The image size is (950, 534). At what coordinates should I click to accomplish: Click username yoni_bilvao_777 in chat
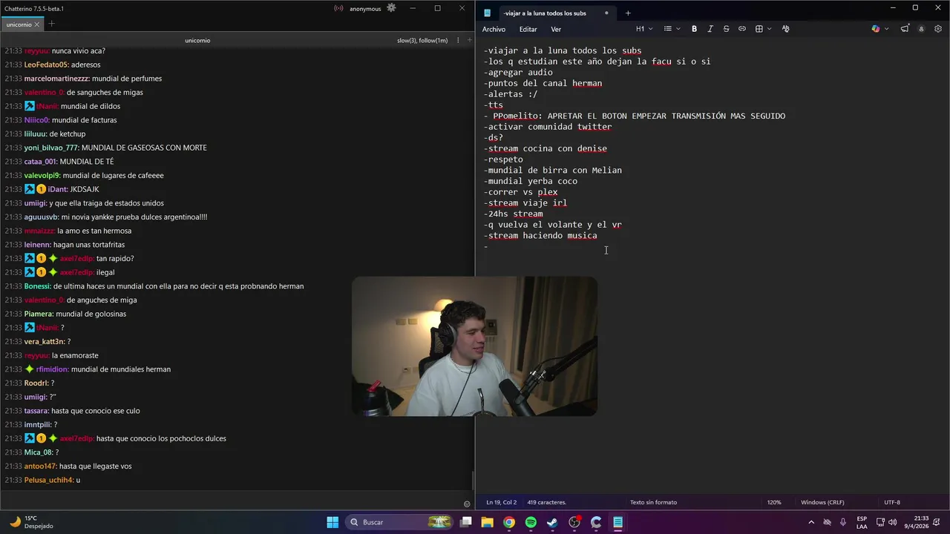52,148
